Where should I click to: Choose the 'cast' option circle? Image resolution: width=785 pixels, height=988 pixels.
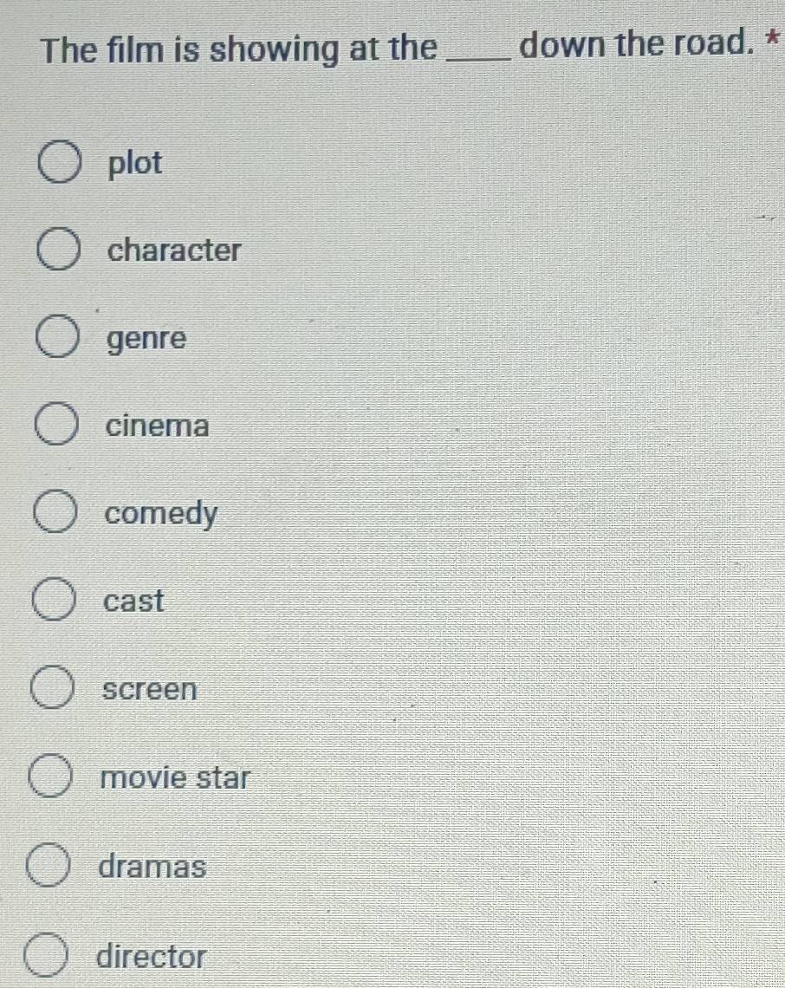pos(55,599)
